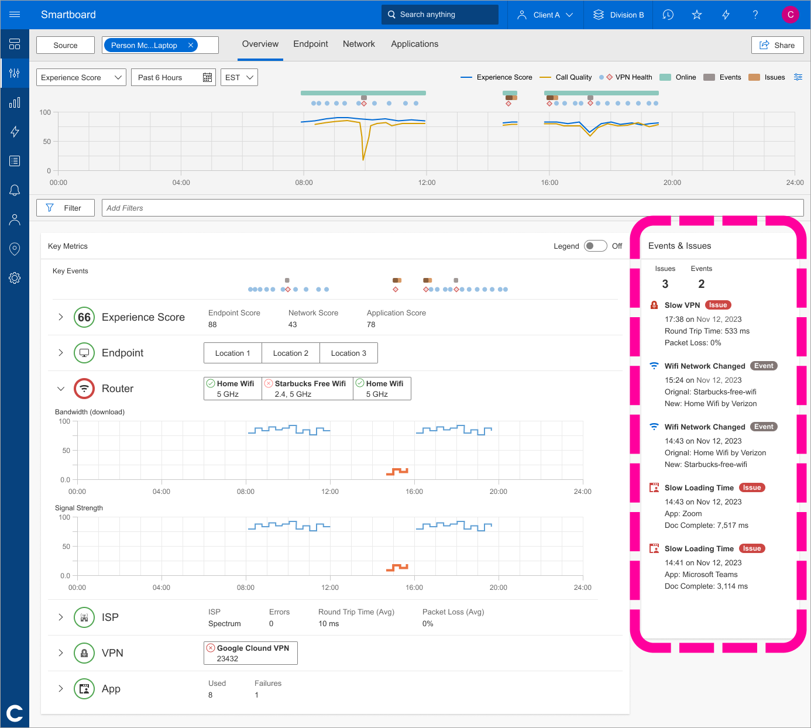Switch to the Network tab
The height and width of the screenshot is (728, 811).
(x=359, y=44)
